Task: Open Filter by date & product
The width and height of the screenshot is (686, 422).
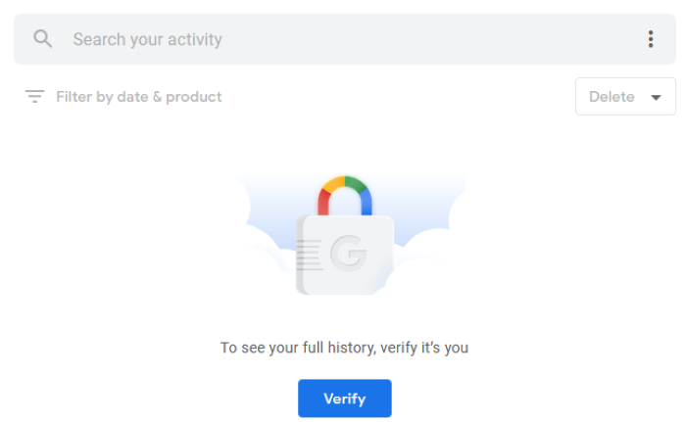Action: click(x=138, y=97)
